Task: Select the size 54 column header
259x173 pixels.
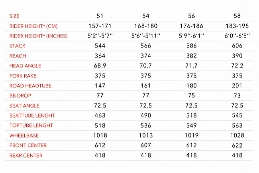Action: (145, 16)
